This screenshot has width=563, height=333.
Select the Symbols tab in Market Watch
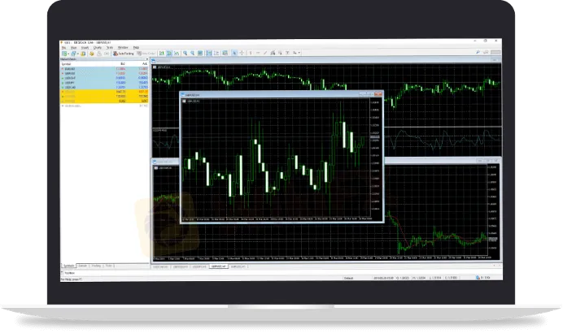pos(68,266)
